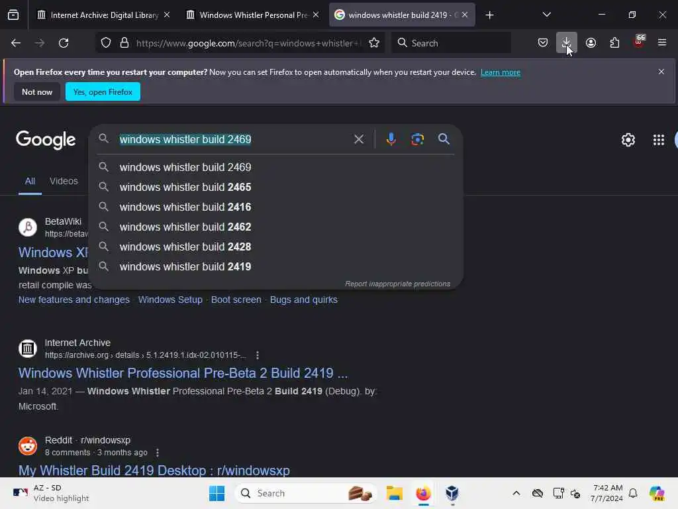Screen dimensions: 678x509
Task: Follow the Learn more link
Action: [x=501, y=72]
